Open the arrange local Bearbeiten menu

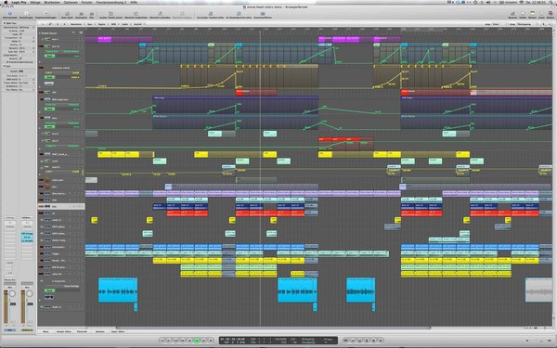[x=76, y=24]
